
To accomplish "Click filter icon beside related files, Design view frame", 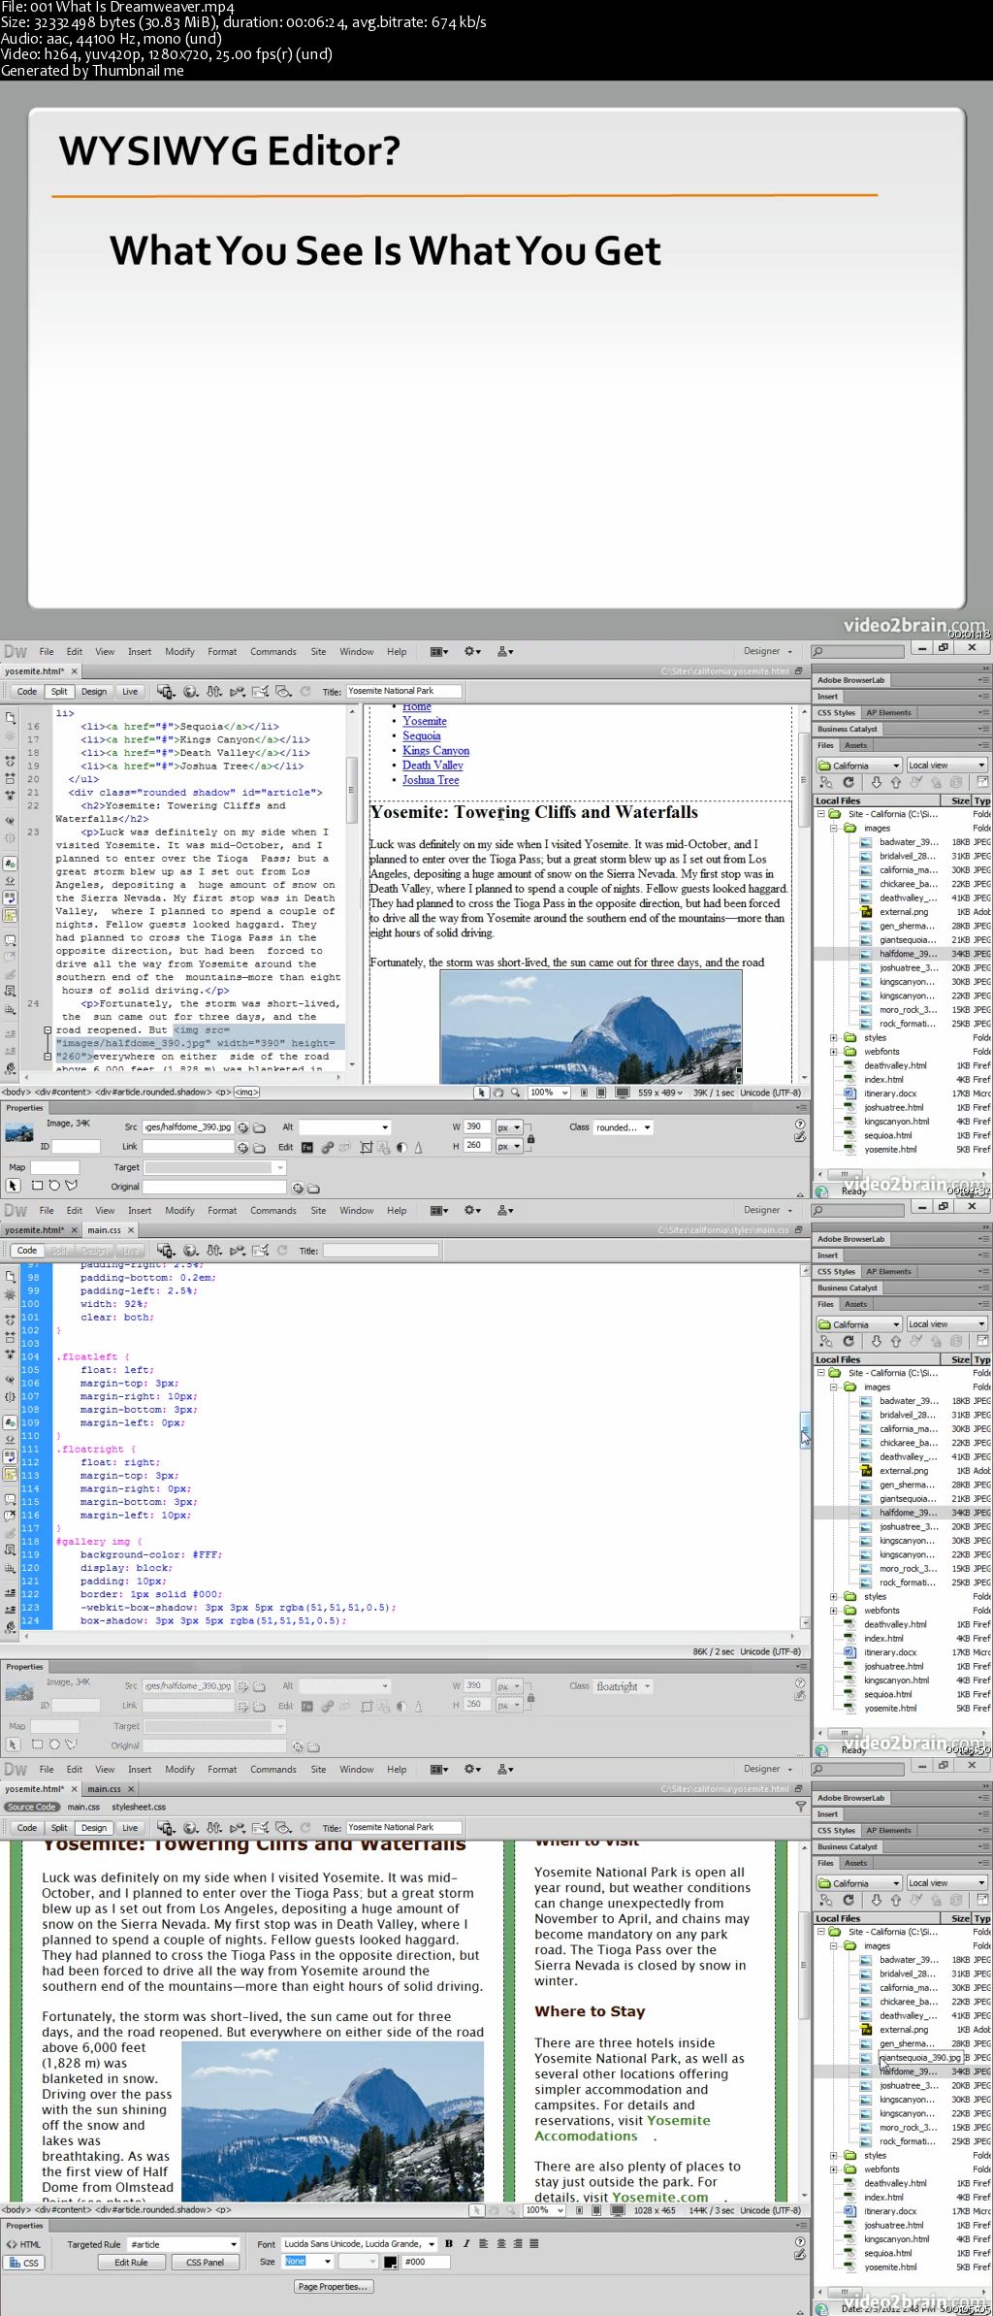I will point(800,1807).
